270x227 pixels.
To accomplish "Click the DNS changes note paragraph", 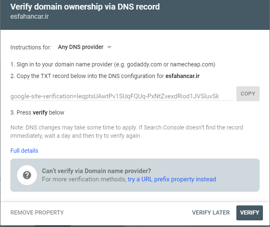I will point(127,131).
